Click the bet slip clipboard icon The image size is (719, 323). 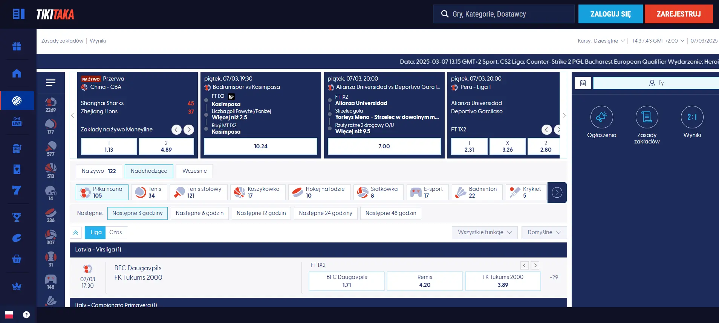(x=583, y=83)
